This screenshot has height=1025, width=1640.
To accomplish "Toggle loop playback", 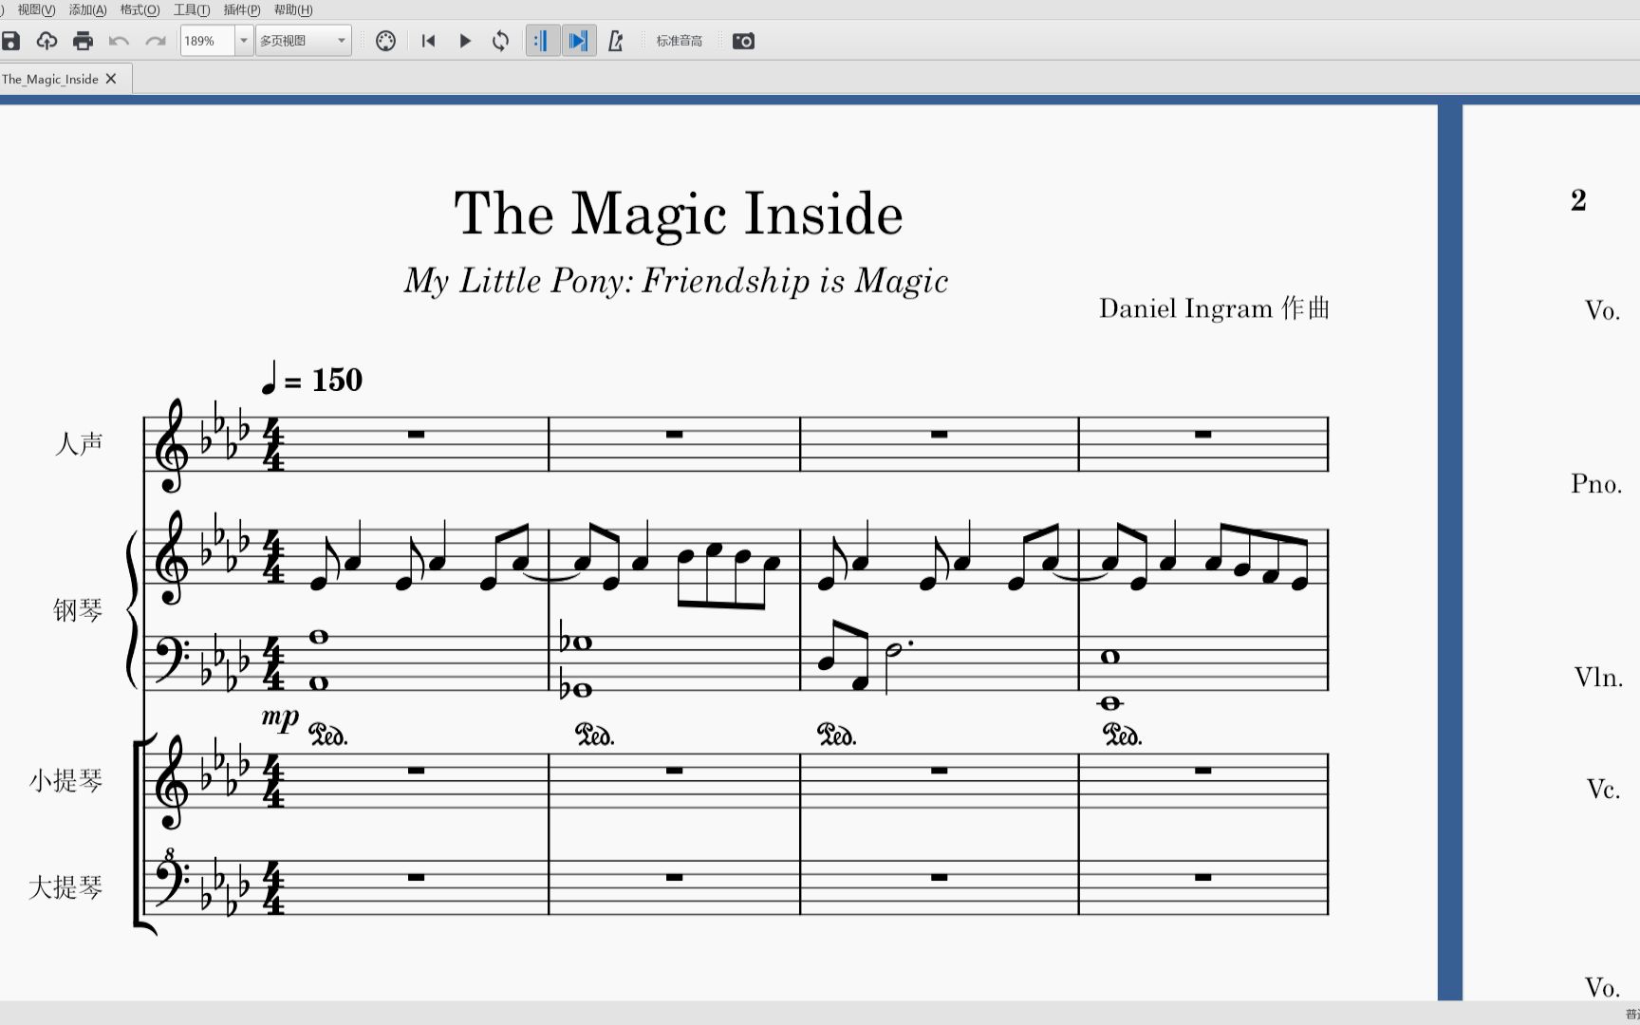I will point(501,41).
